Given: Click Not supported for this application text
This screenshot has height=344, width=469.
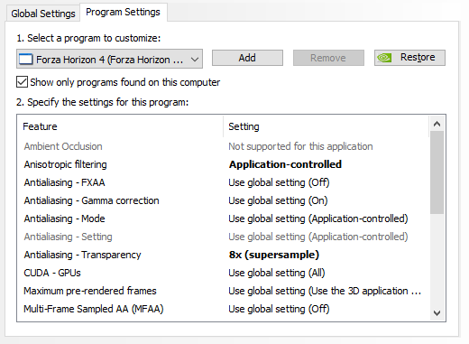Looking at the screenshot, I should click(x=300, y=146).
